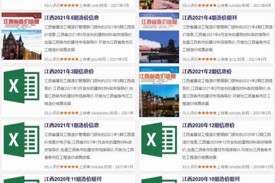The image size is (275, 183).
Task: Click the 95人评价 count under 江西2021年1期造价信息
Action: point(52,167)
